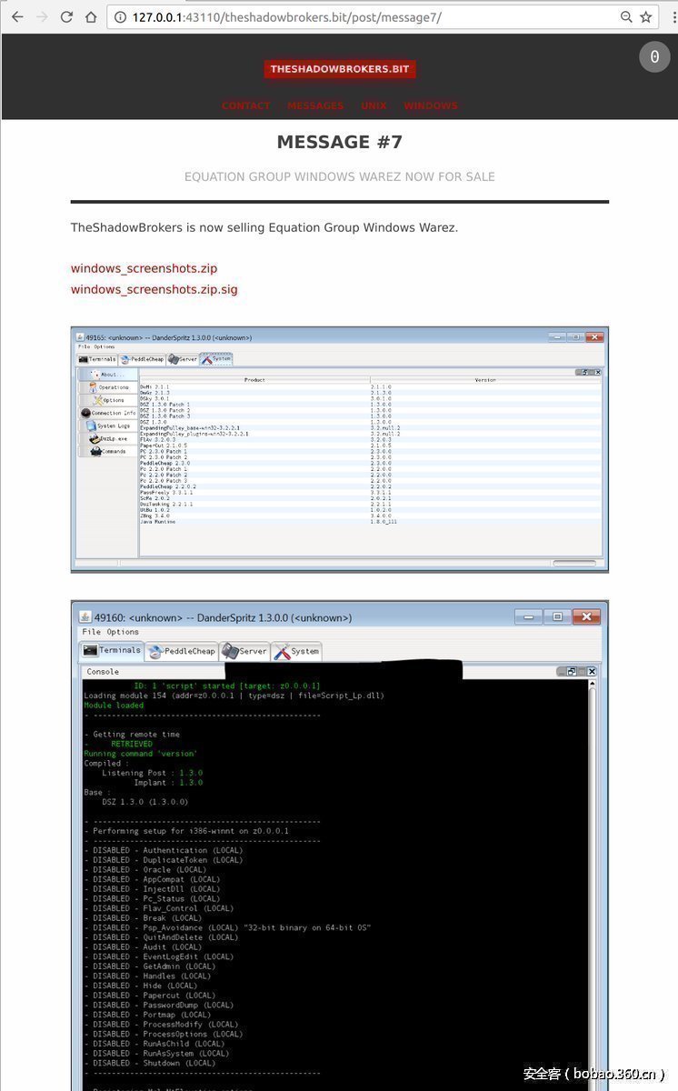Open the Options menu in the lower window

click(x=123, y=632)
